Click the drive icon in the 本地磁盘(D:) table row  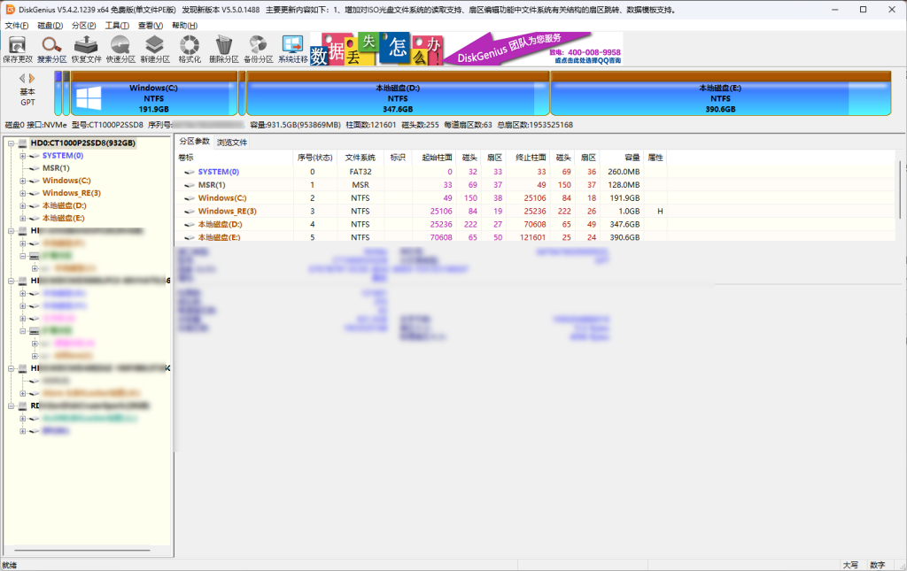(x=190, y=225)
